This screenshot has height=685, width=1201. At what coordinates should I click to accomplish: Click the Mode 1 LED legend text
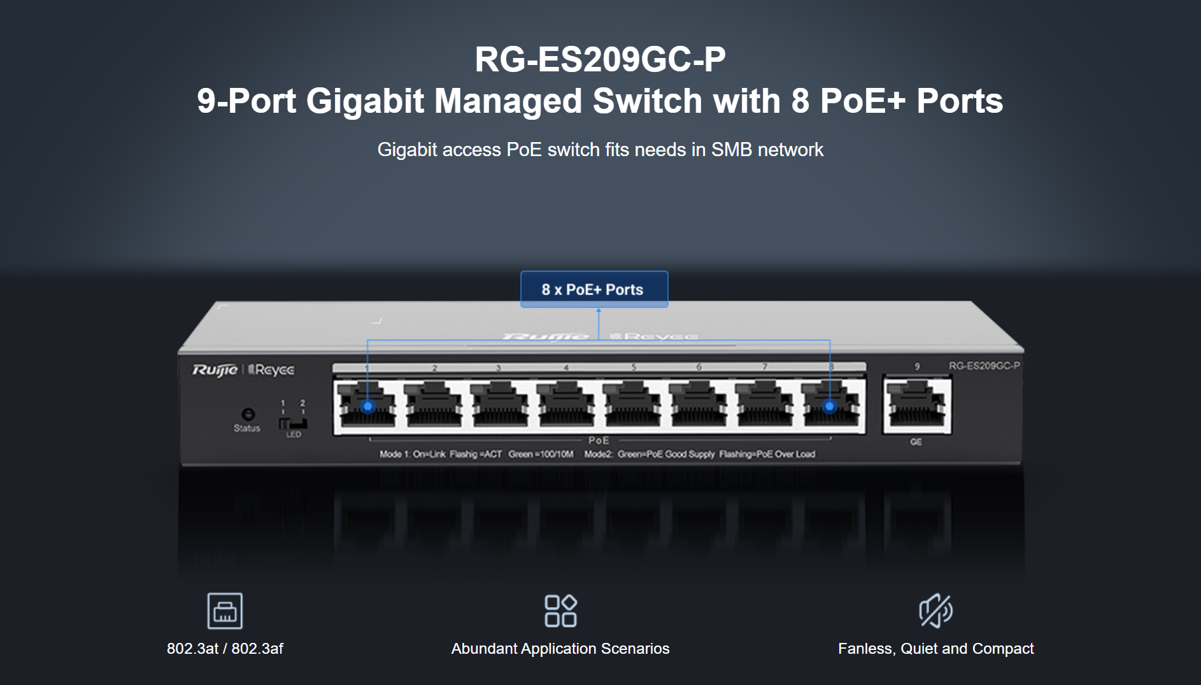point(476,454)
